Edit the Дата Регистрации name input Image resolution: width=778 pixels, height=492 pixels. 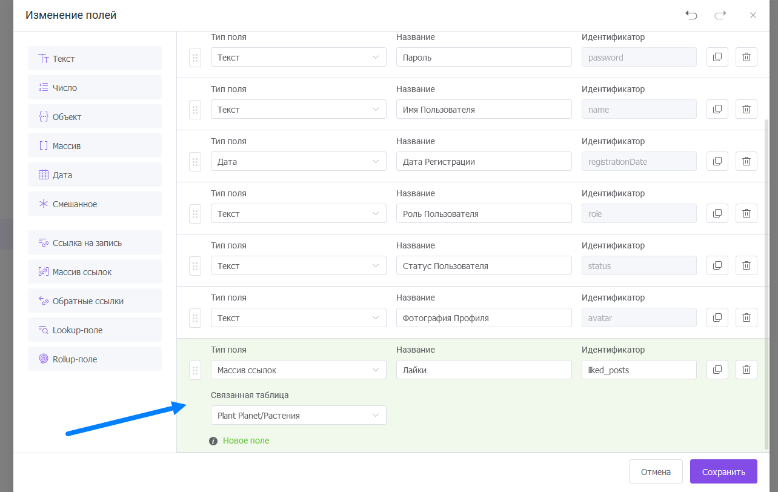(484, 162)
